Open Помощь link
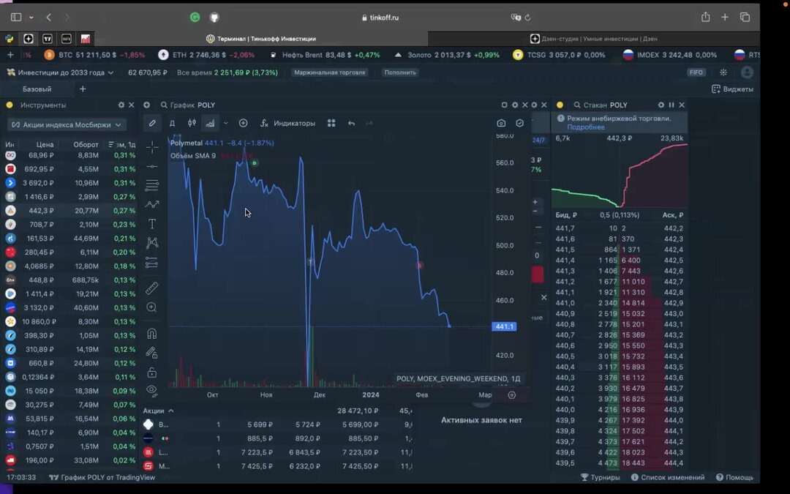Image resolution: width=790 pixels, height=494 pixels. [734, 477]
